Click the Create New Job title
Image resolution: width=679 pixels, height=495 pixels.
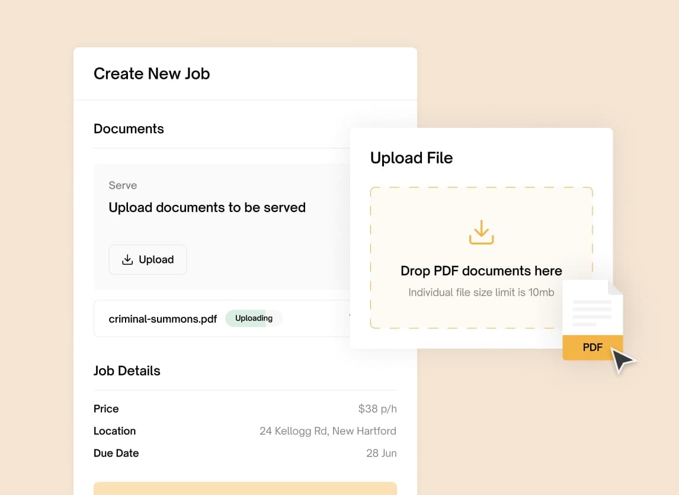click(152, 74)
